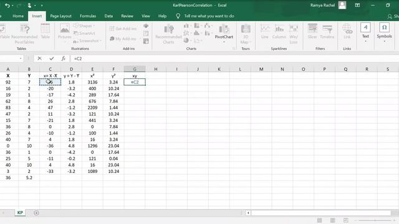
Task: Click cell with value 0.04
Action: click(x=113, y=159)
